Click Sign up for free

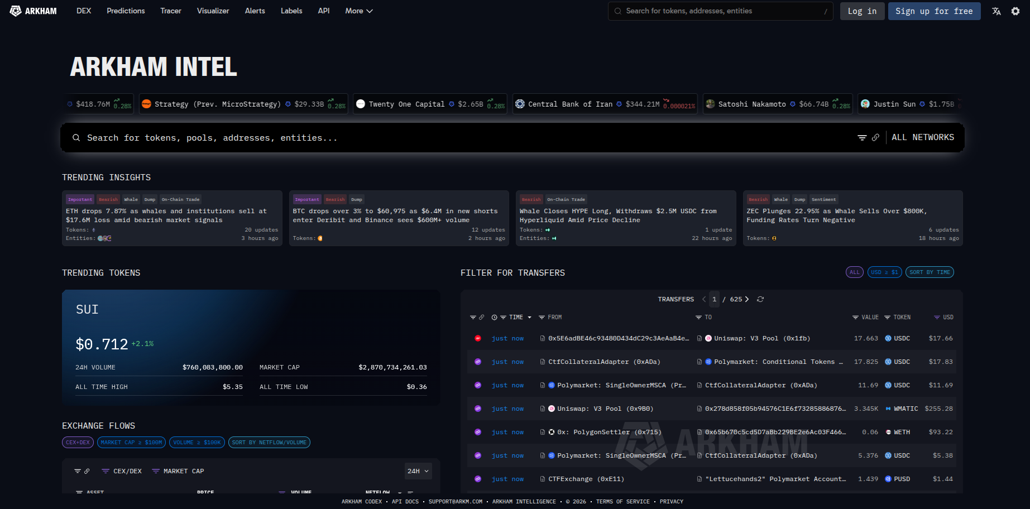coord(934,11)
